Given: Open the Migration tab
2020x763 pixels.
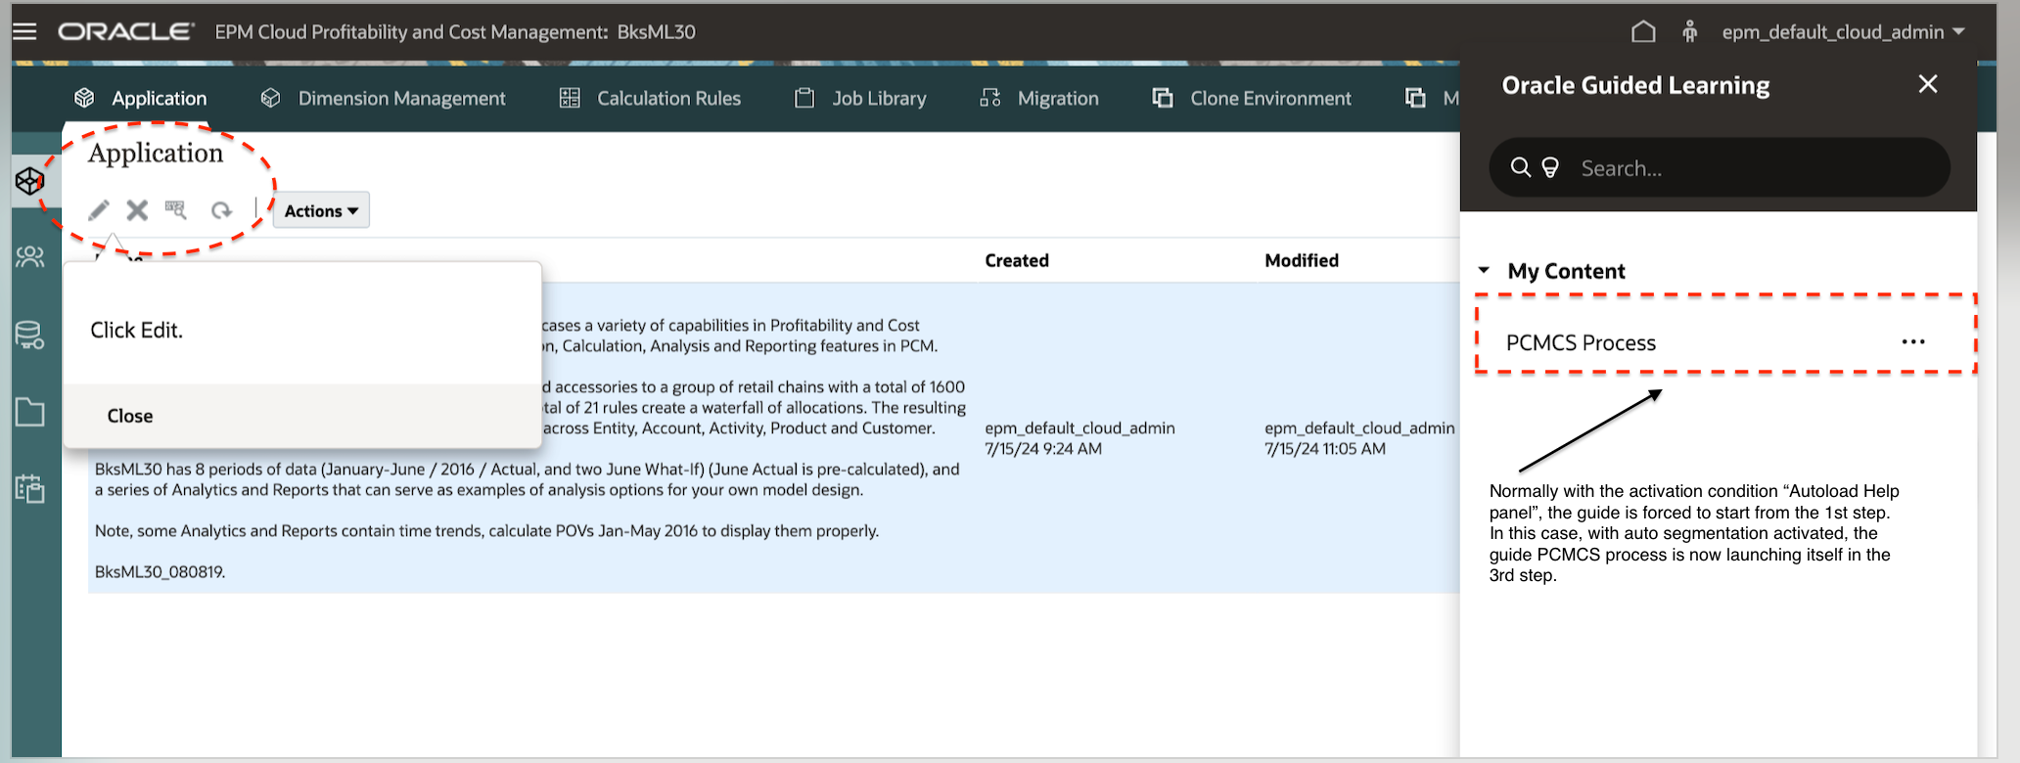Looking at the screenshot, I should pyautogui.click(x=1038, y=98).
